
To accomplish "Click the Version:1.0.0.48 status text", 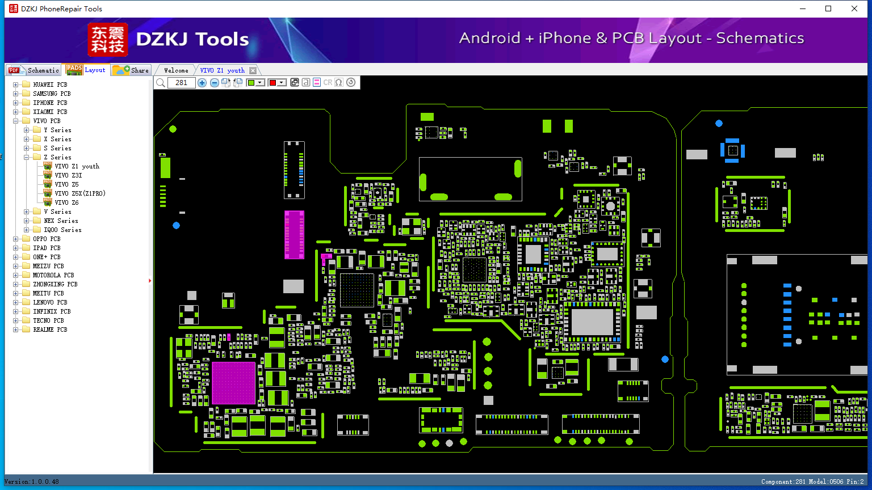I will 32,481.
